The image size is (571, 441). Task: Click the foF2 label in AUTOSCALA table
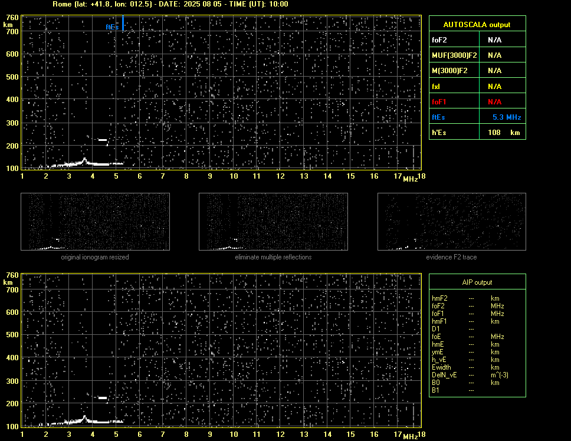[x=439, y=40]
